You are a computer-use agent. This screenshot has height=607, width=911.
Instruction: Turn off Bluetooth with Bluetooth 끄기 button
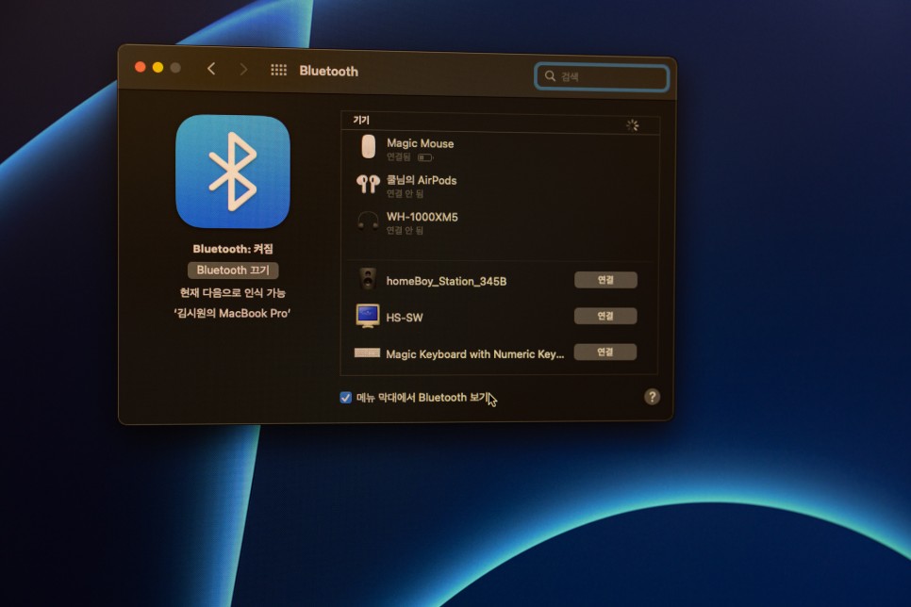pos(233,271)
